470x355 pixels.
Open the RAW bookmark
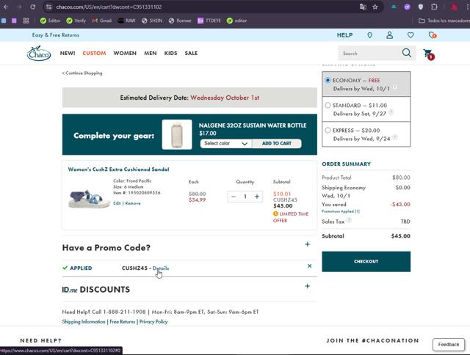126,21
